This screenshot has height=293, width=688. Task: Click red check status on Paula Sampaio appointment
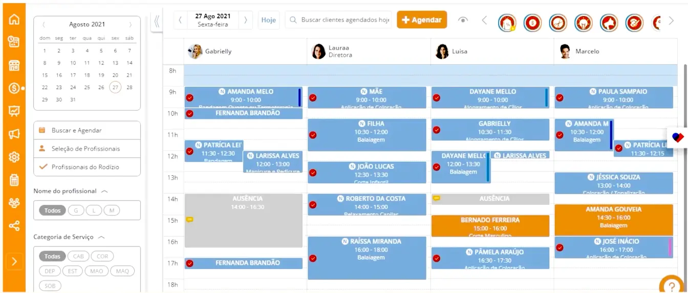(x=560, y=98)
